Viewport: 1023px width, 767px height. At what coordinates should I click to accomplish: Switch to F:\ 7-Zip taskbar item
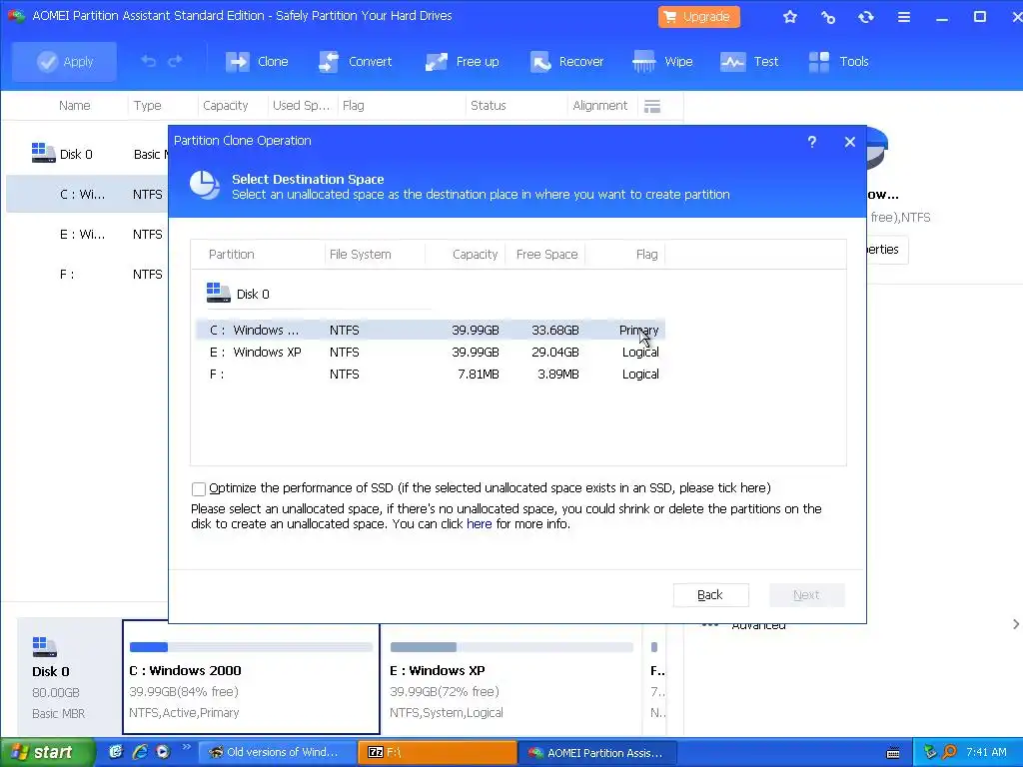tap(438, 753)
